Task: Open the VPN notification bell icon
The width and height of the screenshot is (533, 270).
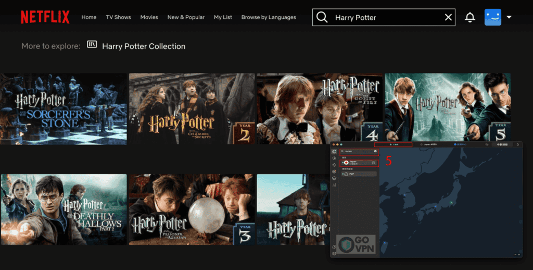Action: [x=518, y=145]
